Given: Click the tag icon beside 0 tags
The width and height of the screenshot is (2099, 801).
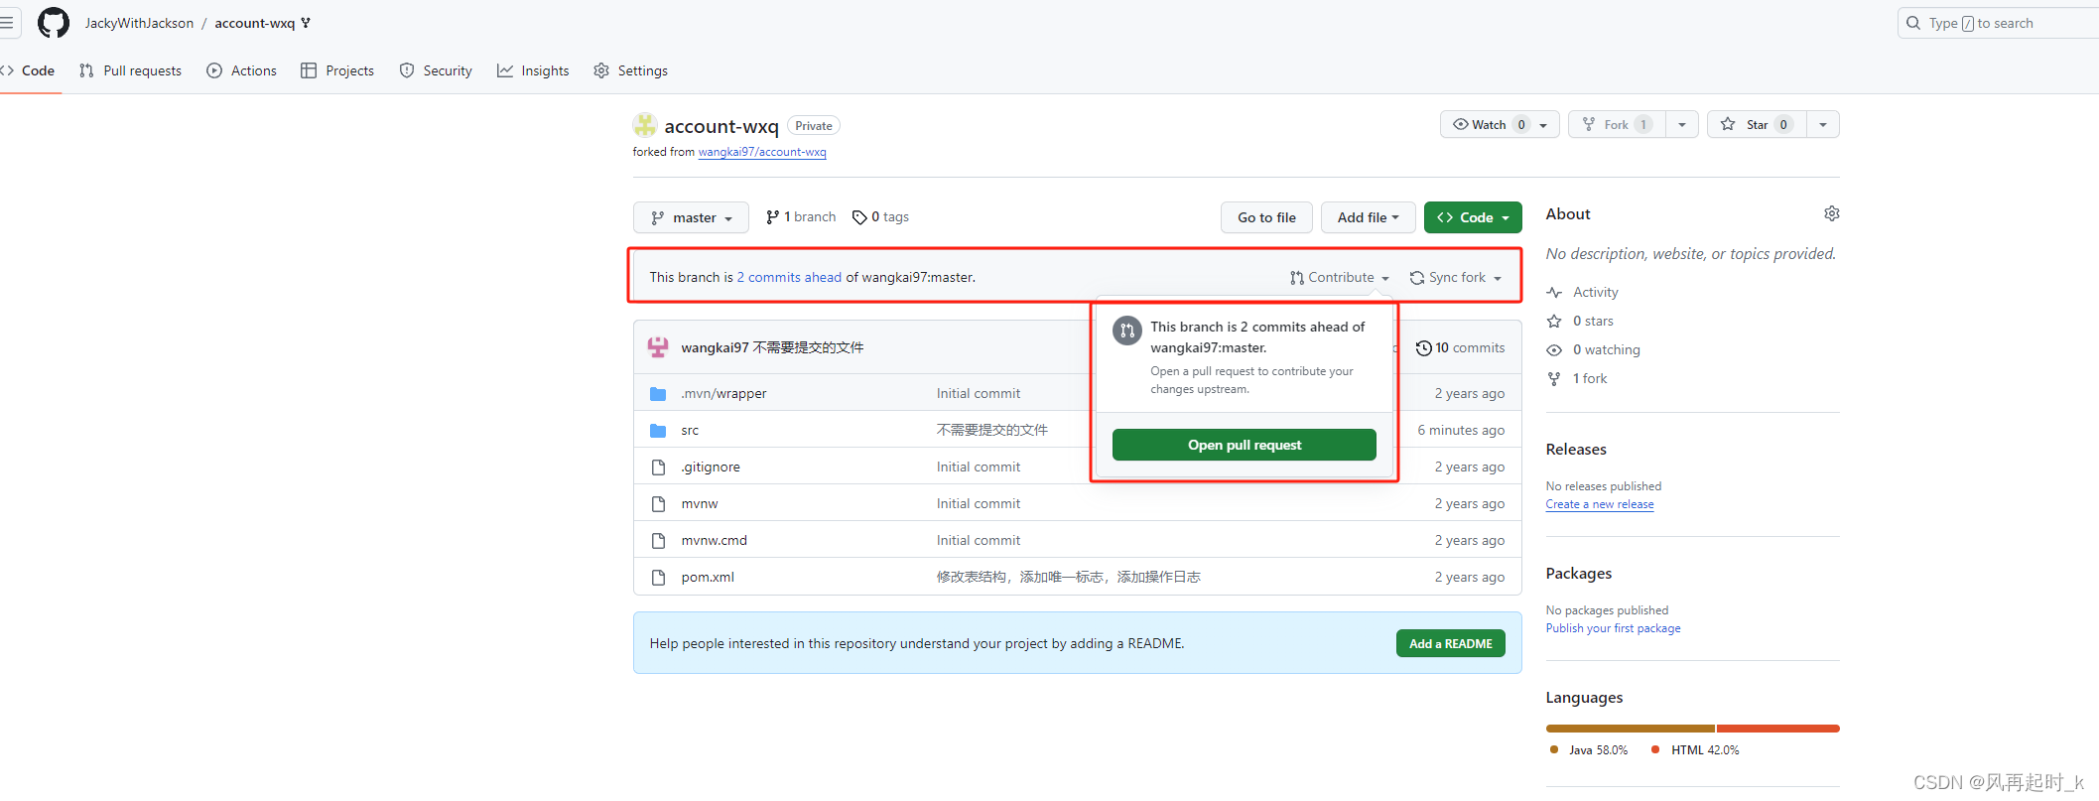Looking at the screenshot, I should tap(859, 217).
